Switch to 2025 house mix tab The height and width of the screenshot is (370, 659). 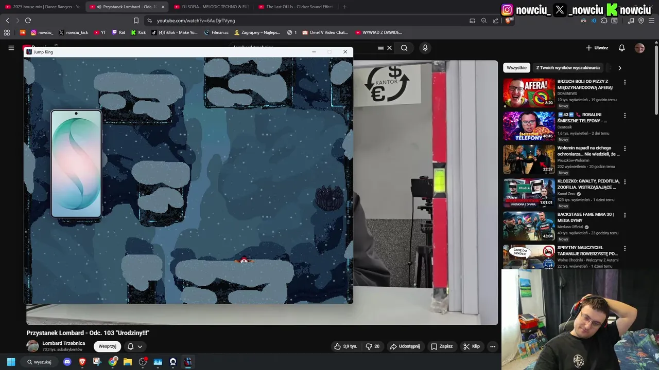point(42,7)
